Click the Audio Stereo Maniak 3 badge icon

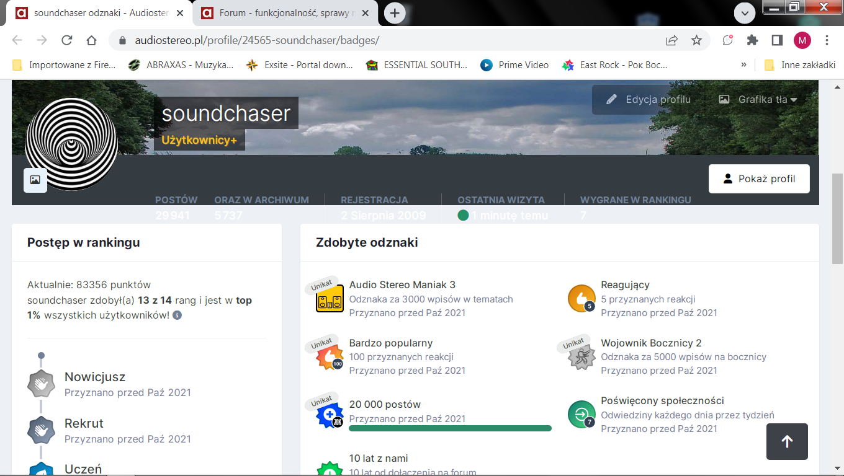330,299
